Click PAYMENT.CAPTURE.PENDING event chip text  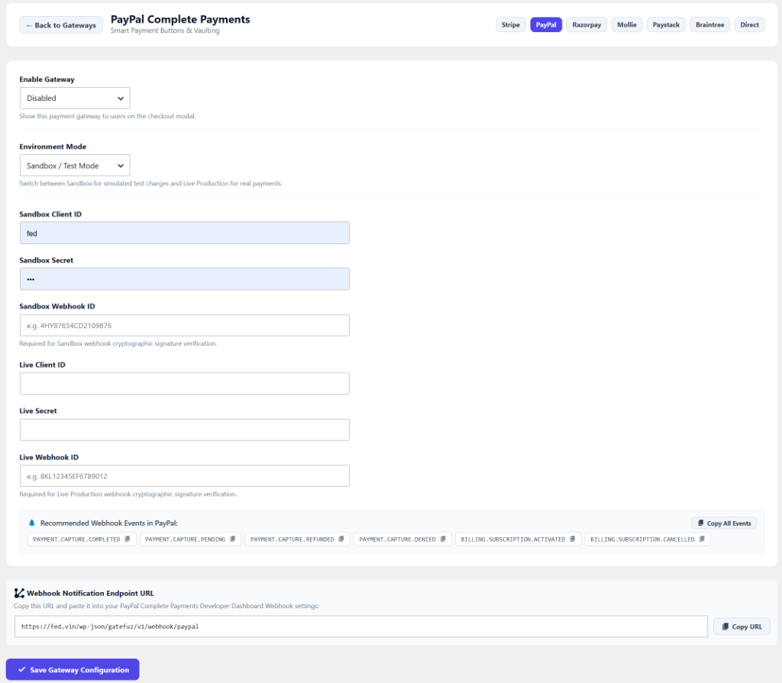tap(185, 540)
